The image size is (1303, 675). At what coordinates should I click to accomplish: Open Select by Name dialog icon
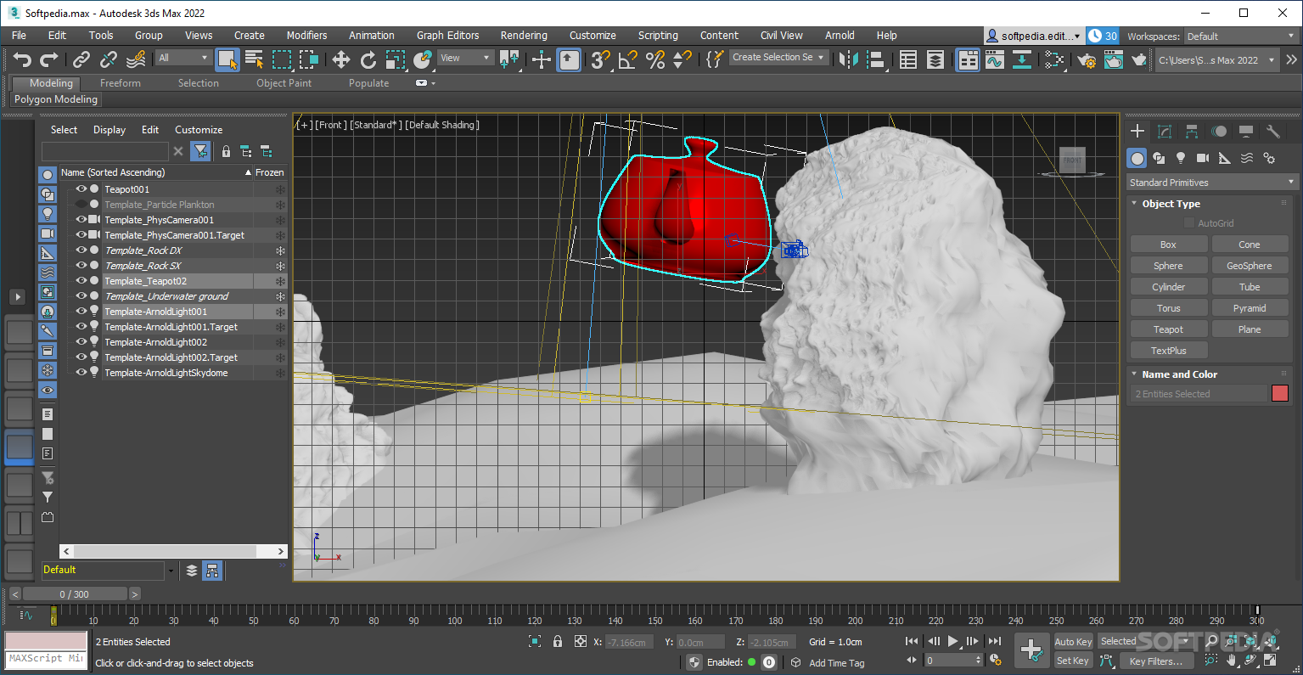tap(254, 59)
